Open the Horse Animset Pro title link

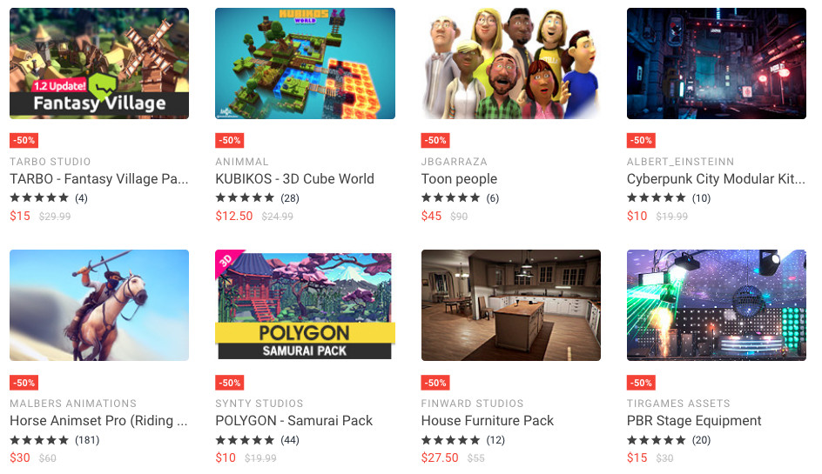tap(98, 421)
